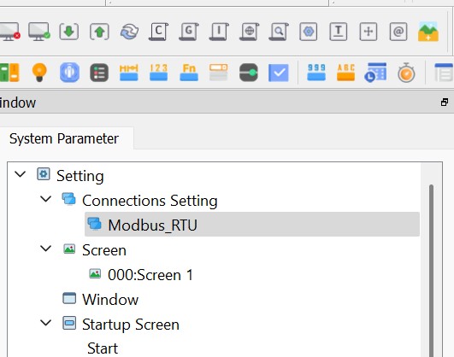
Task: Click the monitor with green check icon
Action: [x=39, y=32]
